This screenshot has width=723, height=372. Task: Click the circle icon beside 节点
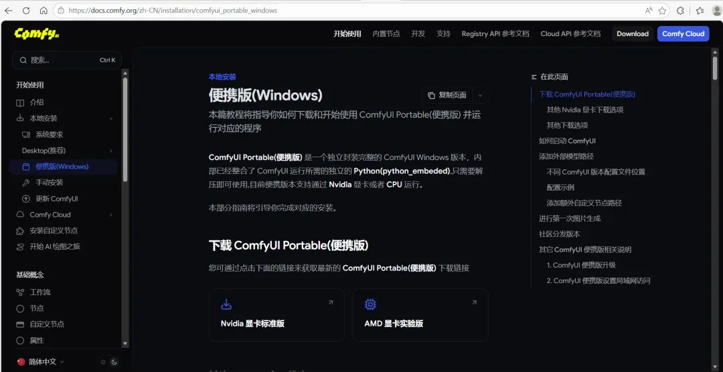coord(20,308)
